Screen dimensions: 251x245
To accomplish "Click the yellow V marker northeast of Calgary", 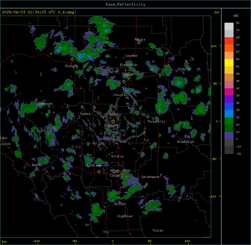I will tap(125, 170).
